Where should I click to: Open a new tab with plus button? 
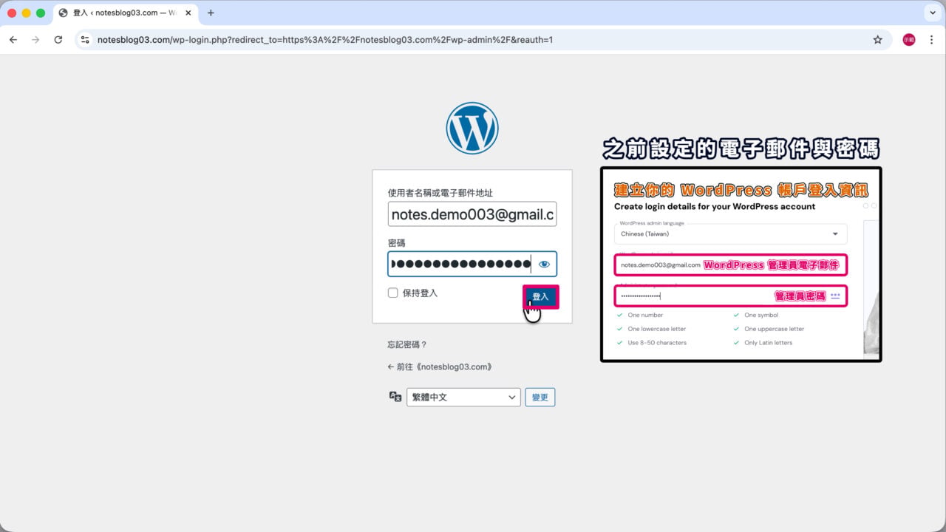click(x=211, y=13)
